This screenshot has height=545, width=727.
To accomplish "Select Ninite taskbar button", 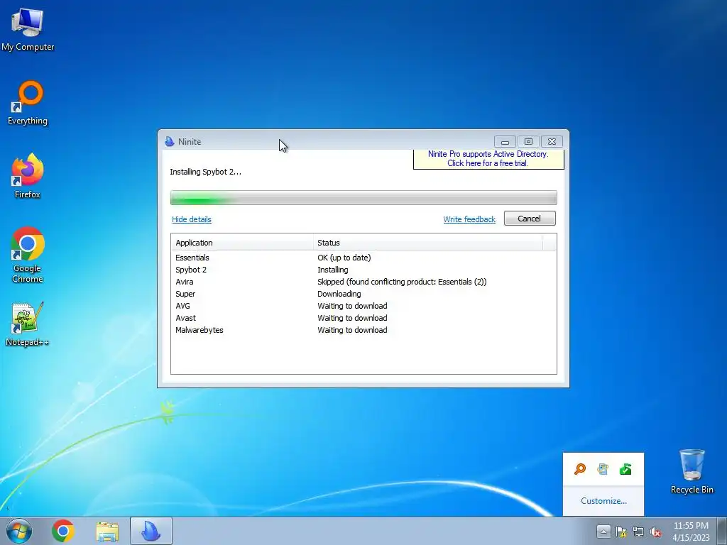I will click(151, 531).
